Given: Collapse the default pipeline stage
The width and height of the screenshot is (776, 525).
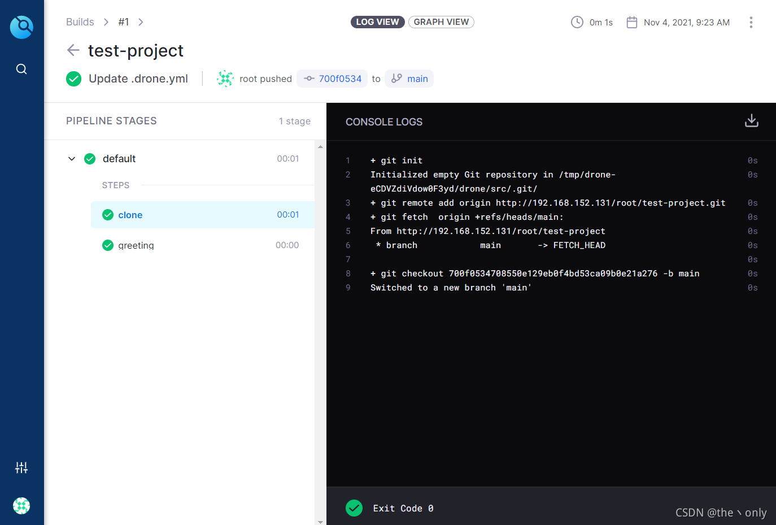Looking at the screenshot, I should pos(71,159).
